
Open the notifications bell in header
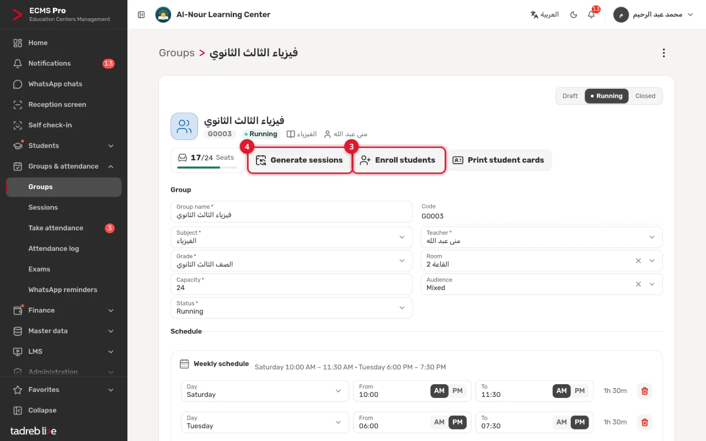point(591,15)
